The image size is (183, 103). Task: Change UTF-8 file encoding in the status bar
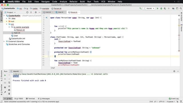(x=162, y=102)
